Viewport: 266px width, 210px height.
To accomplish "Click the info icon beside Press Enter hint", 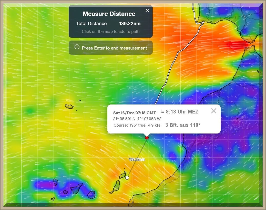I will 77,47.
